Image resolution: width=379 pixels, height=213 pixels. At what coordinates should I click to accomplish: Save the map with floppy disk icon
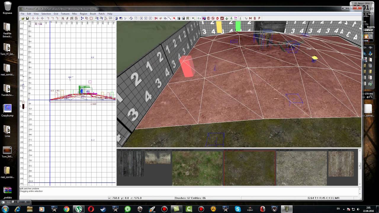point(27,18)
